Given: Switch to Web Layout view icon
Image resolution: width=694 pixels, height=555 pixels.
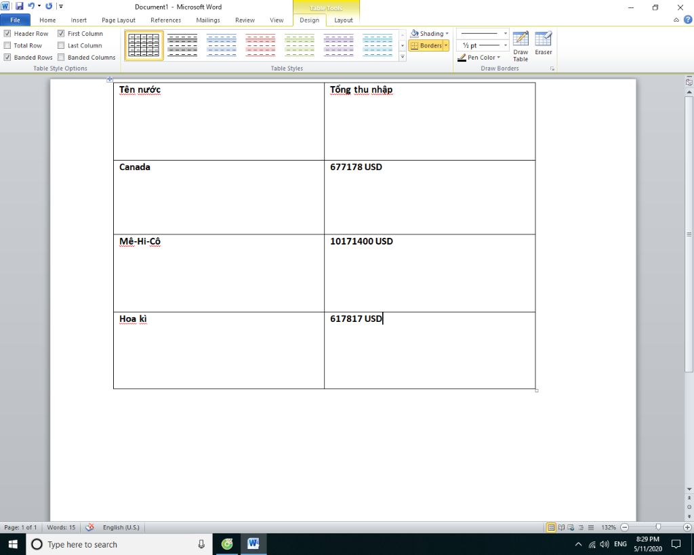Looking at the screenshot, I should coord(571,527).
